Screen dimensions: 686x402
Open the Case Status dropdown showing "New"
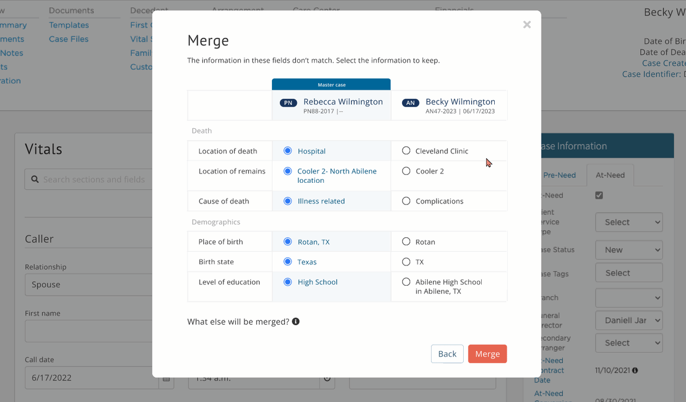tap(629, 250)
